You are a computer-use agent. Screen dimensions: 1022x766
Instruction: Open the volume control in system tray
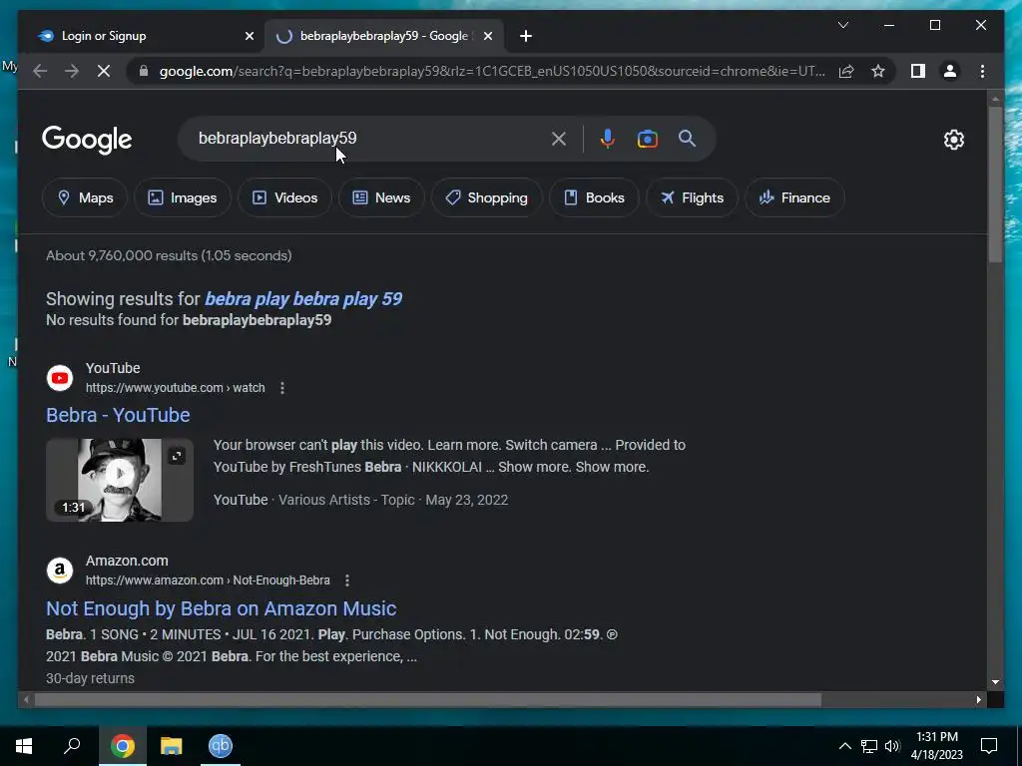pos(892,746)
